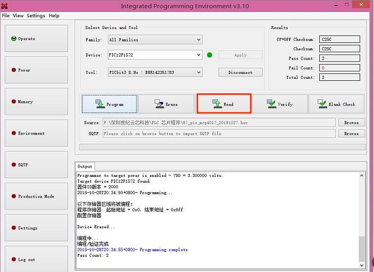Browse for the SQTP file
The width and height of the screenshot is (374, 272).
click(351, 134)
